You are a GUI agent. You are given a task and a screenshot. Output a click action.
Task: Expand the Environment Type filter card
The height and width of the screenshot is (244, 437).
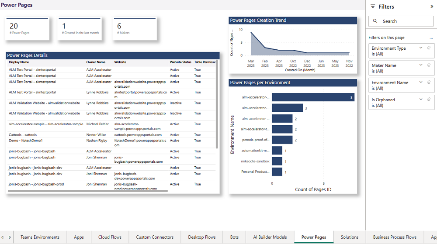(x=421, y=48)
